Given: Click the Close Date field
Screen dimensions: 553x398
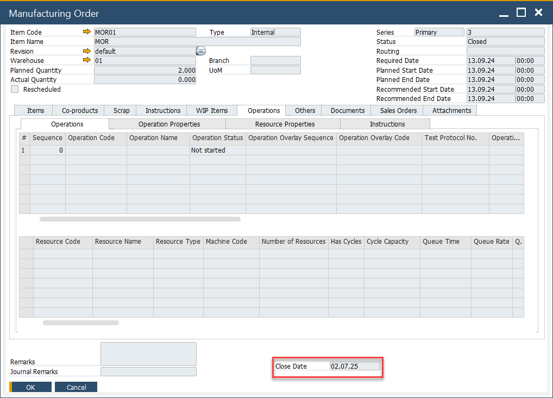Looking at the screenshot, I should (x=355, y=366).
